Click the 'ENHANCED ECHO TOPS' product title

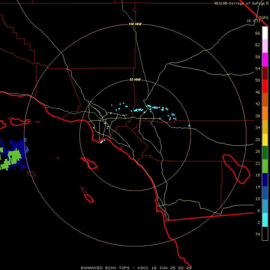(105, 268)
